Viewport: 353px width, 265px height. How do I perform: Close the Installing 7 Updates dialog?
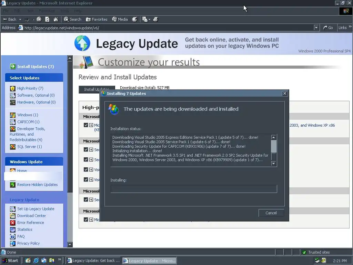(x=284, y=93)
